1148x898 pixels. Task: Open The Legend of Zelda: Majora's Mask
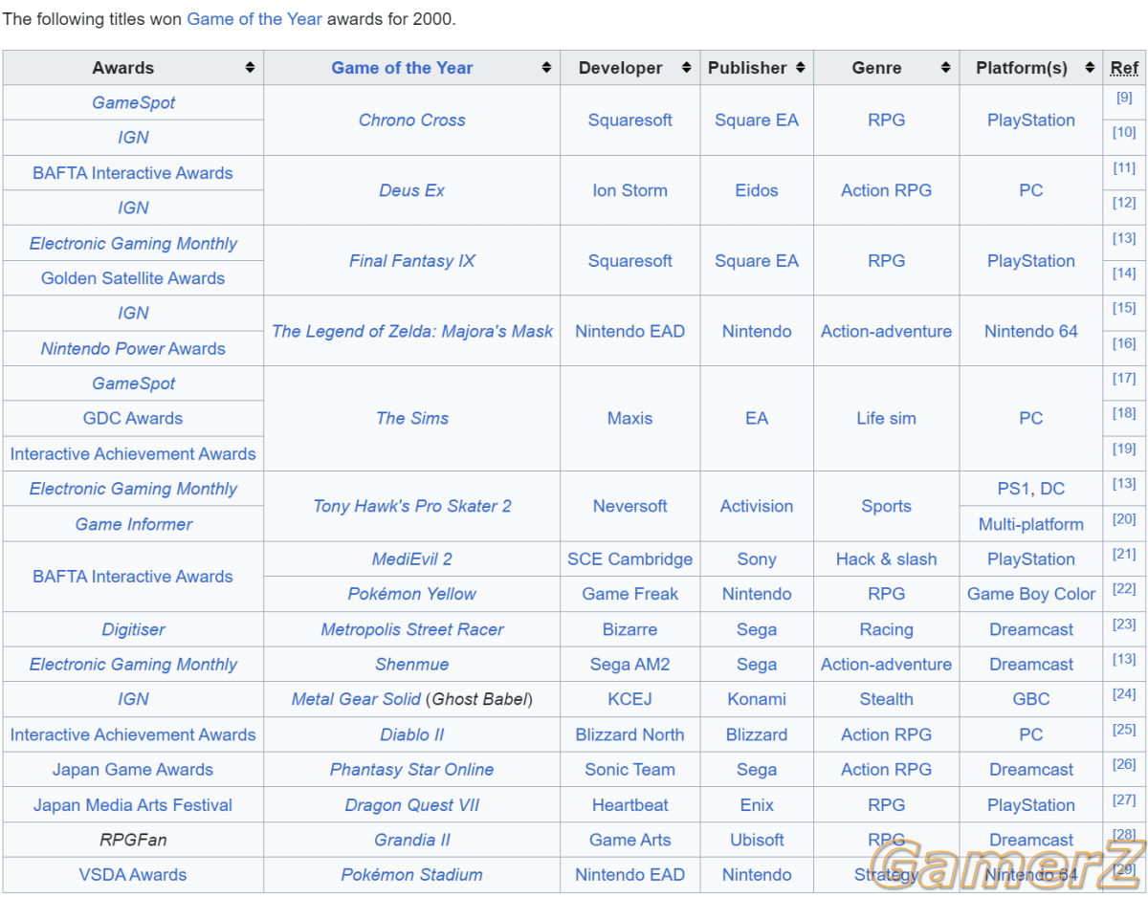(x=412, y=331)
